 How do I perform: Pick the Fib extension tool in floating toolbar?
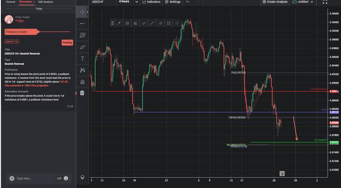136,23
